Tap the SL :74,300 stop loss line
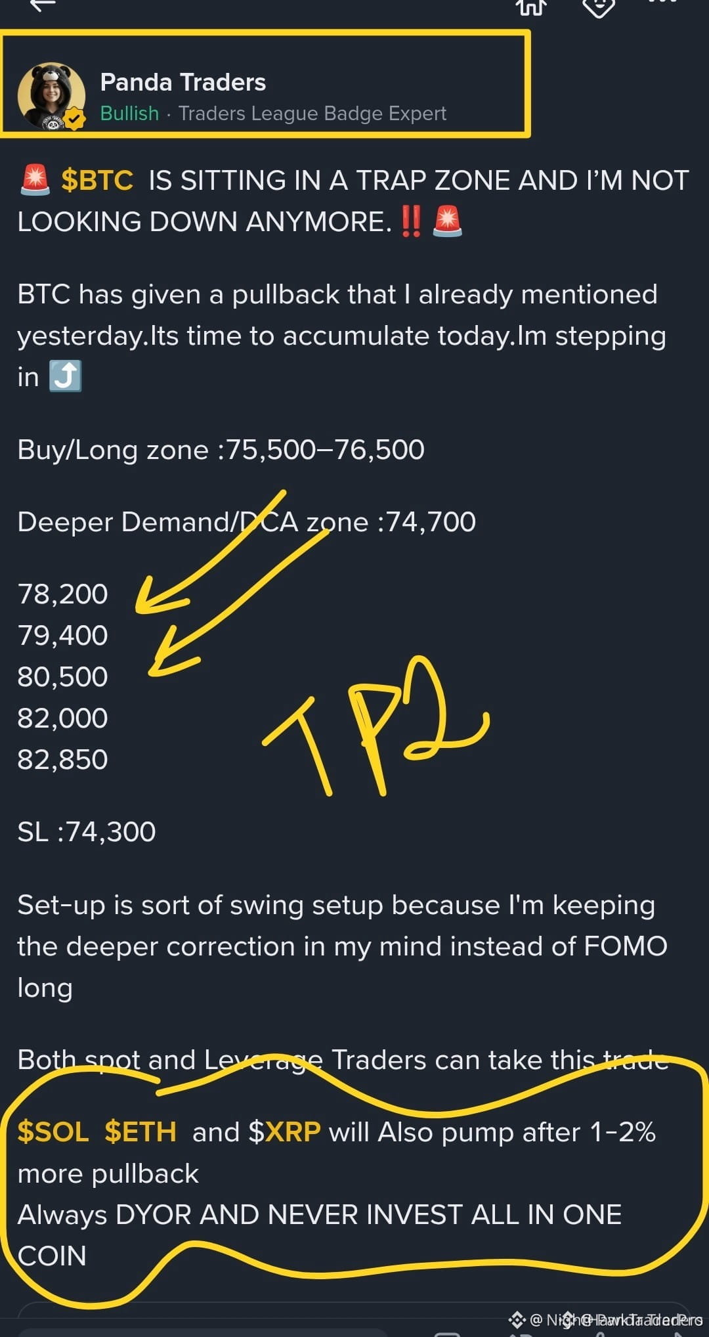Image resolution: width=709 pixels, height=1337 pixels. point(87,832)
